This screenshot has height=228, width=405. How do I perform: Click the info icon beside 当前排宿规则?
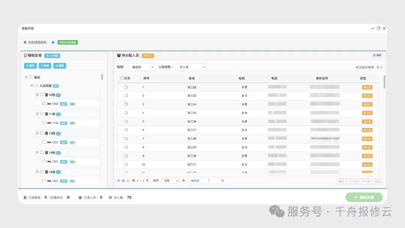[x=25, y=42]
